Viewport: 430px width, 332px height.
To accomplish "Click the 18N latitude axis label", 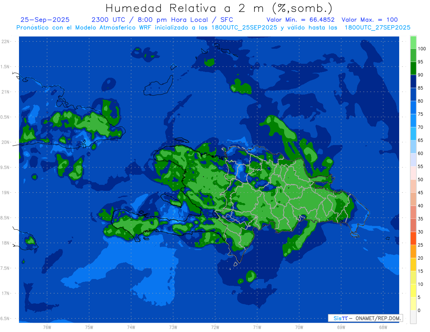I will [6, 243].
